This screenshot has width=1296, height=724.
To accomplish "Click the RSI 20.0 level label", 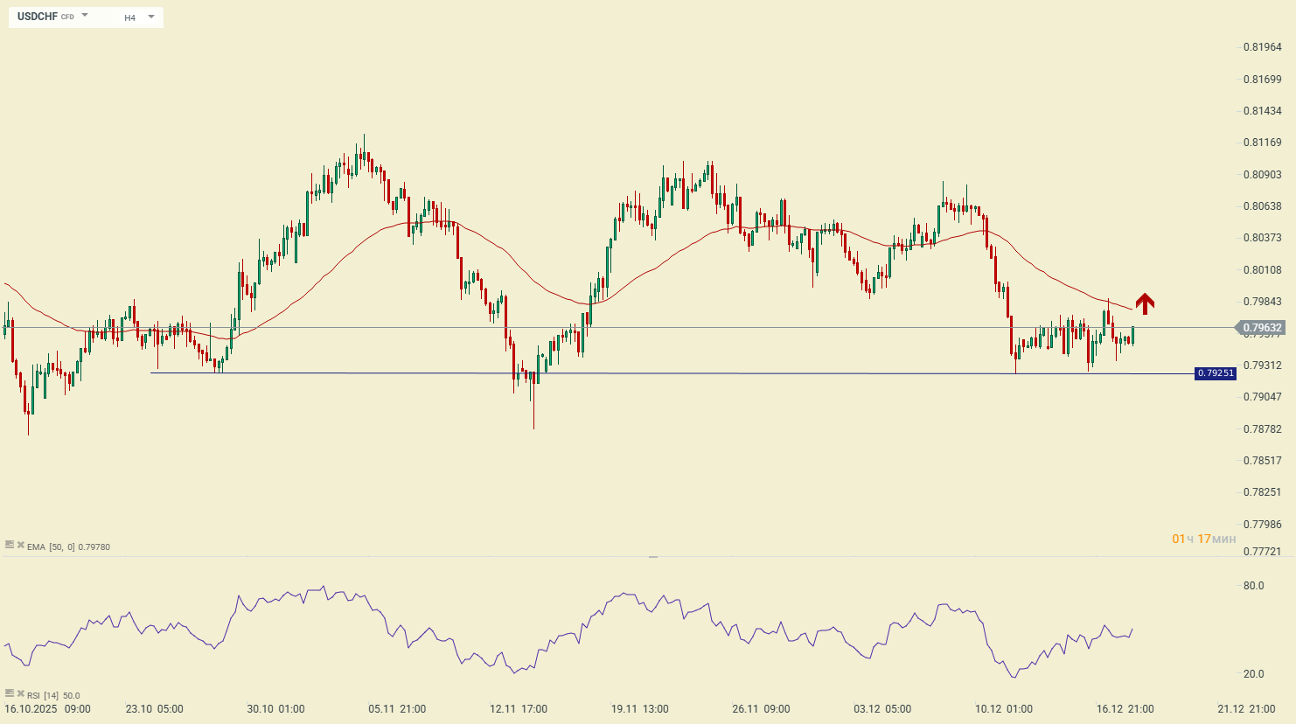I will coord(1253,674).
